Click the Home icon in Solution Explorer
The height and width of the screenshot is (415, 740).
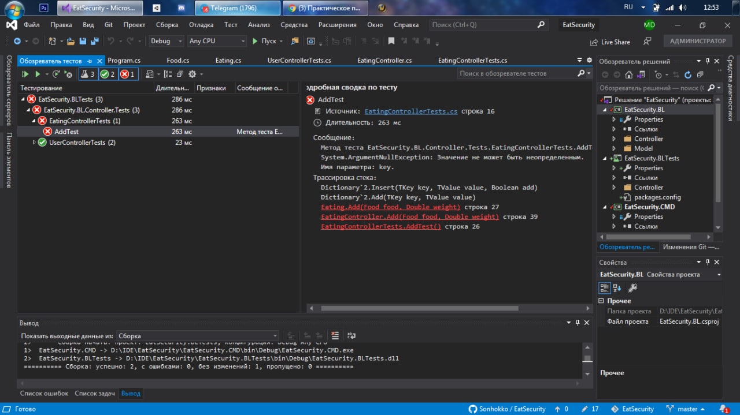point(629,74)
